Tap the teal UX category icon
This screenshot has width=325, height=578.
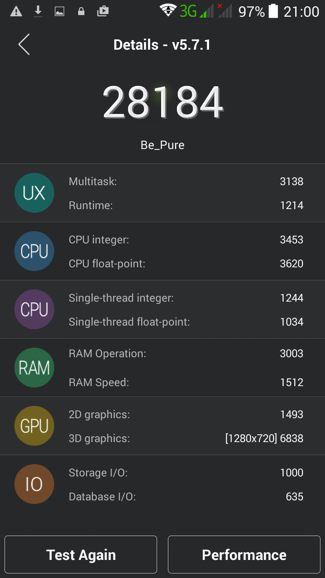(34, 193)
